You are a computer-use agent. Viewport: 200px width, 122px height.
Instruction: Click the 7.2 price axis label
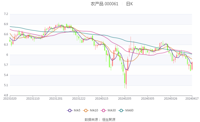(x=6, y=14)
